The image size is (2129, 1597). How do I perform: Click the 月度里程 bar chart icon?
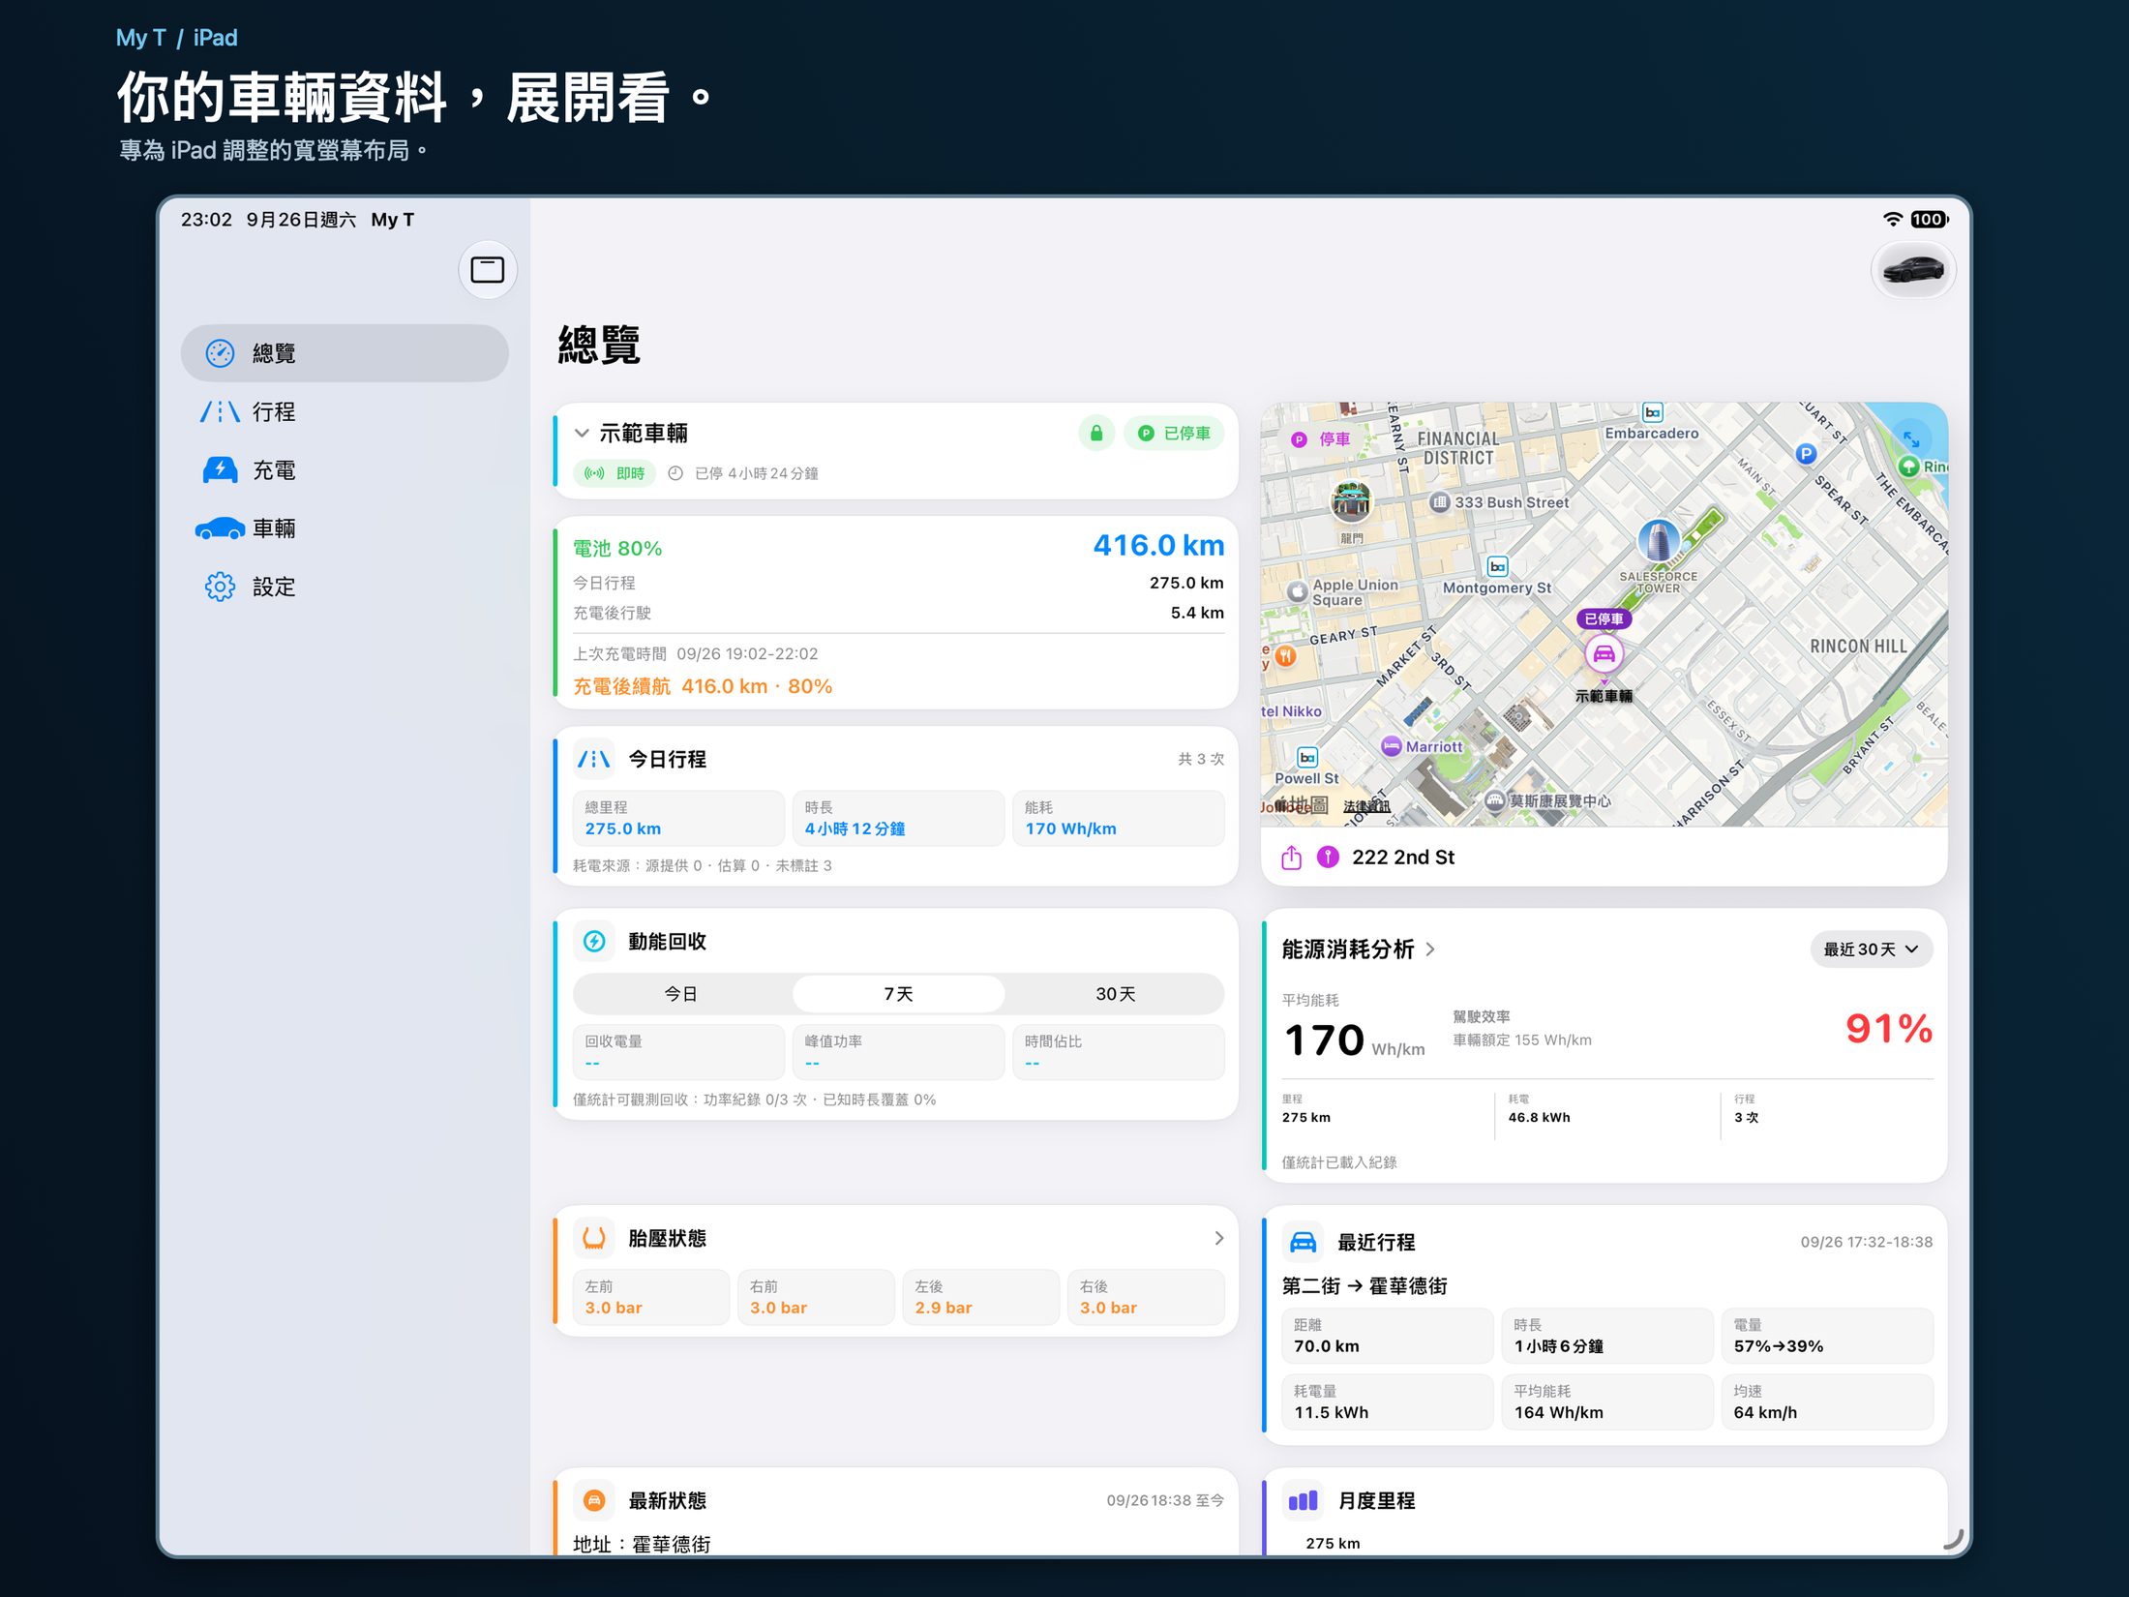click(x=1303, y=1500)
